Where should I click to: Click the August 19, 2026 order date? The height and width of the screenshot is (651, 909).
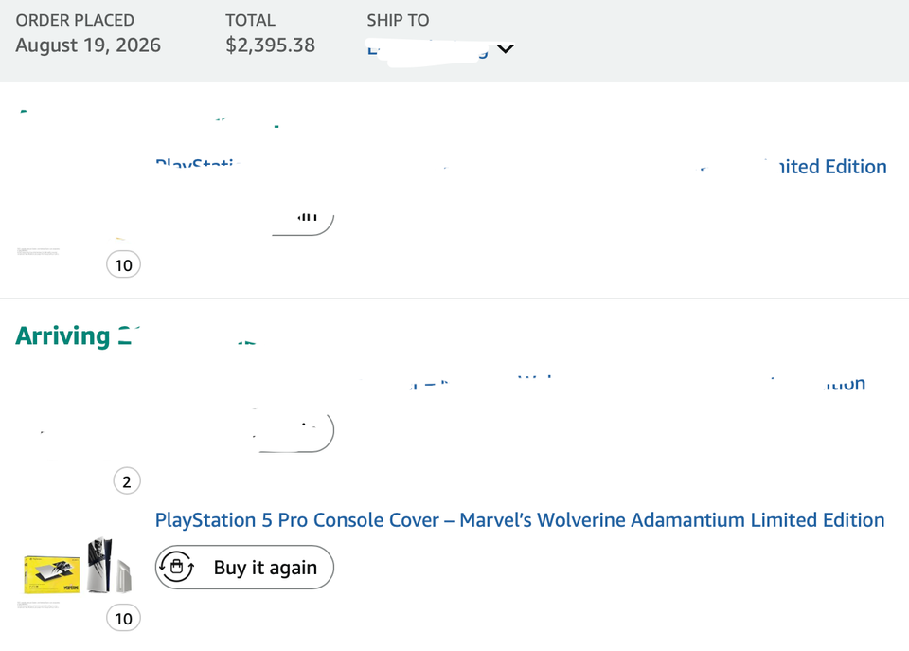[x=88, y=45]
